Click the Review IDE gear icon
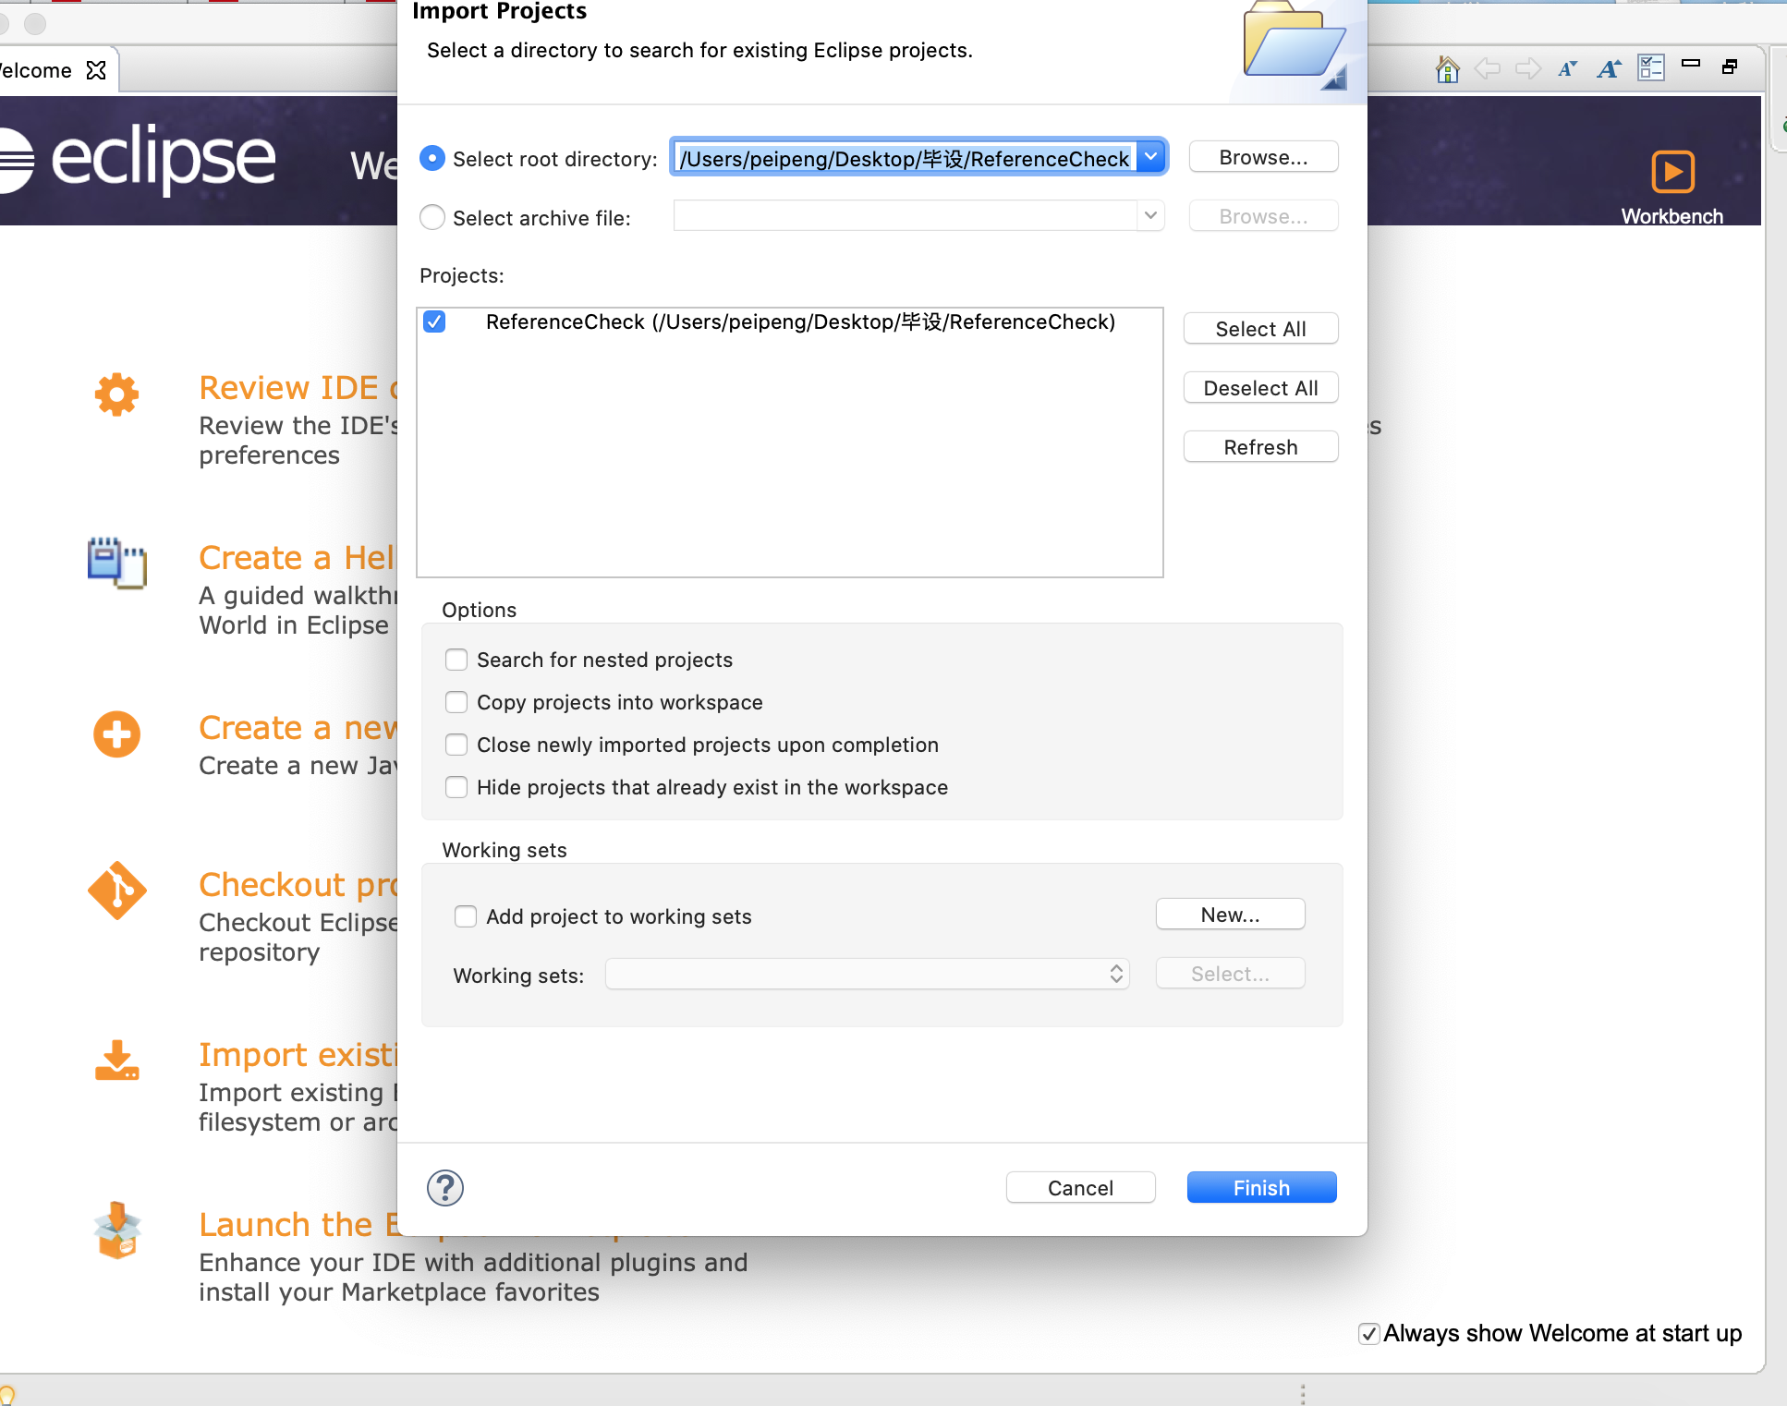 pos(116,394)
